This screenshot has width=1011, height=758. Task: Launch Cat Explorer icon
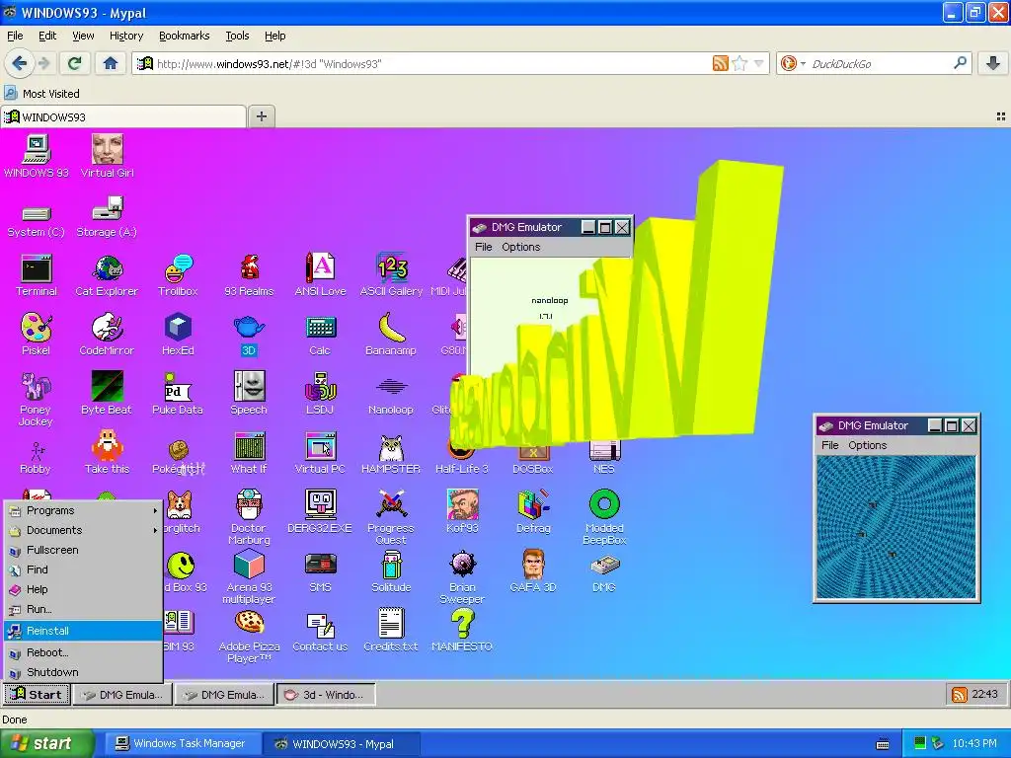(107, 275)
